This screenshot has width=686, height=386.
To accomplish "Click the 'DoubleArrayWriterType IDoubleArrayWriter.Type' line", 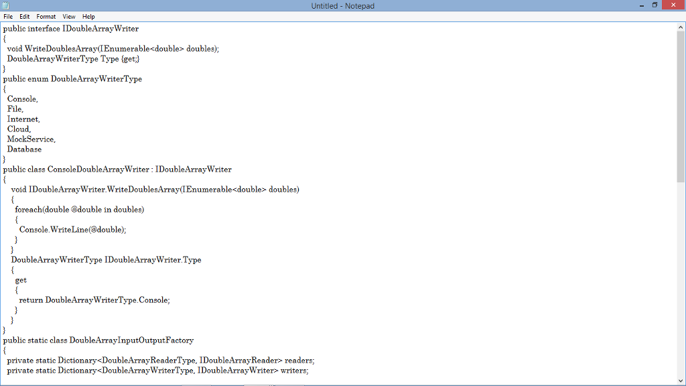I will pos(106,261).
